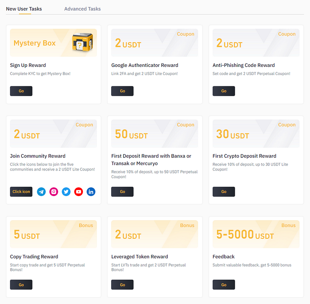Click Go under Copy Trading Reward

pos(21,285)
